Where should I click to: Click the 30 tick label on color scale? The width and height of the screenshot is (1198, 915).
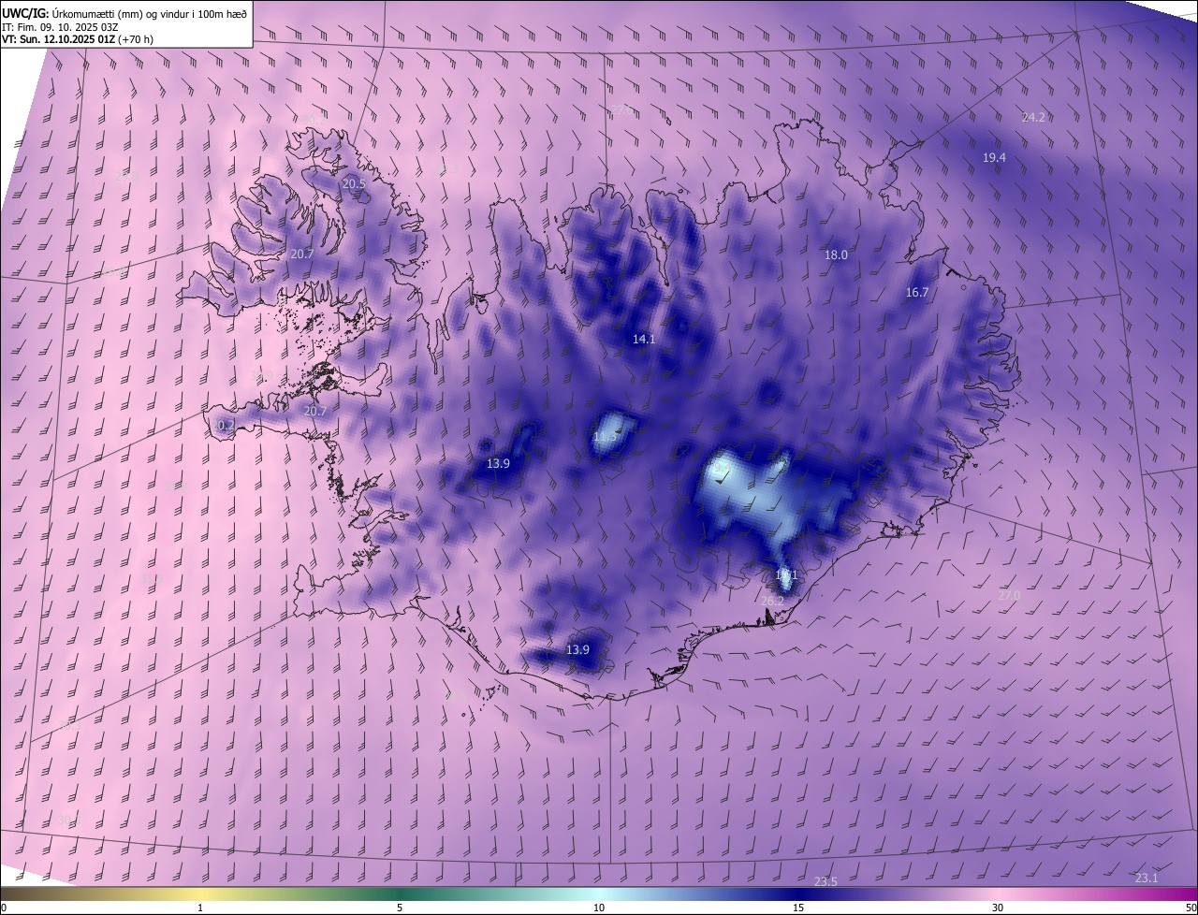coord(998,908)
